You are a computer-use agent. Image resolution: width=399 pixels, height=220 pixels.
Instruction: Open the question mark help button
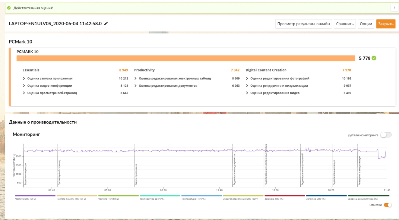394,8
